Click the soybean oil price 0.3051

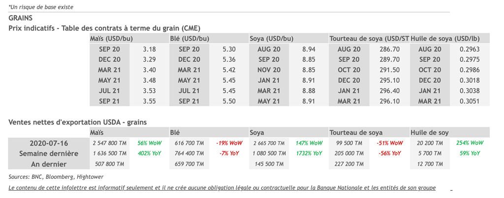coord(469,101)
